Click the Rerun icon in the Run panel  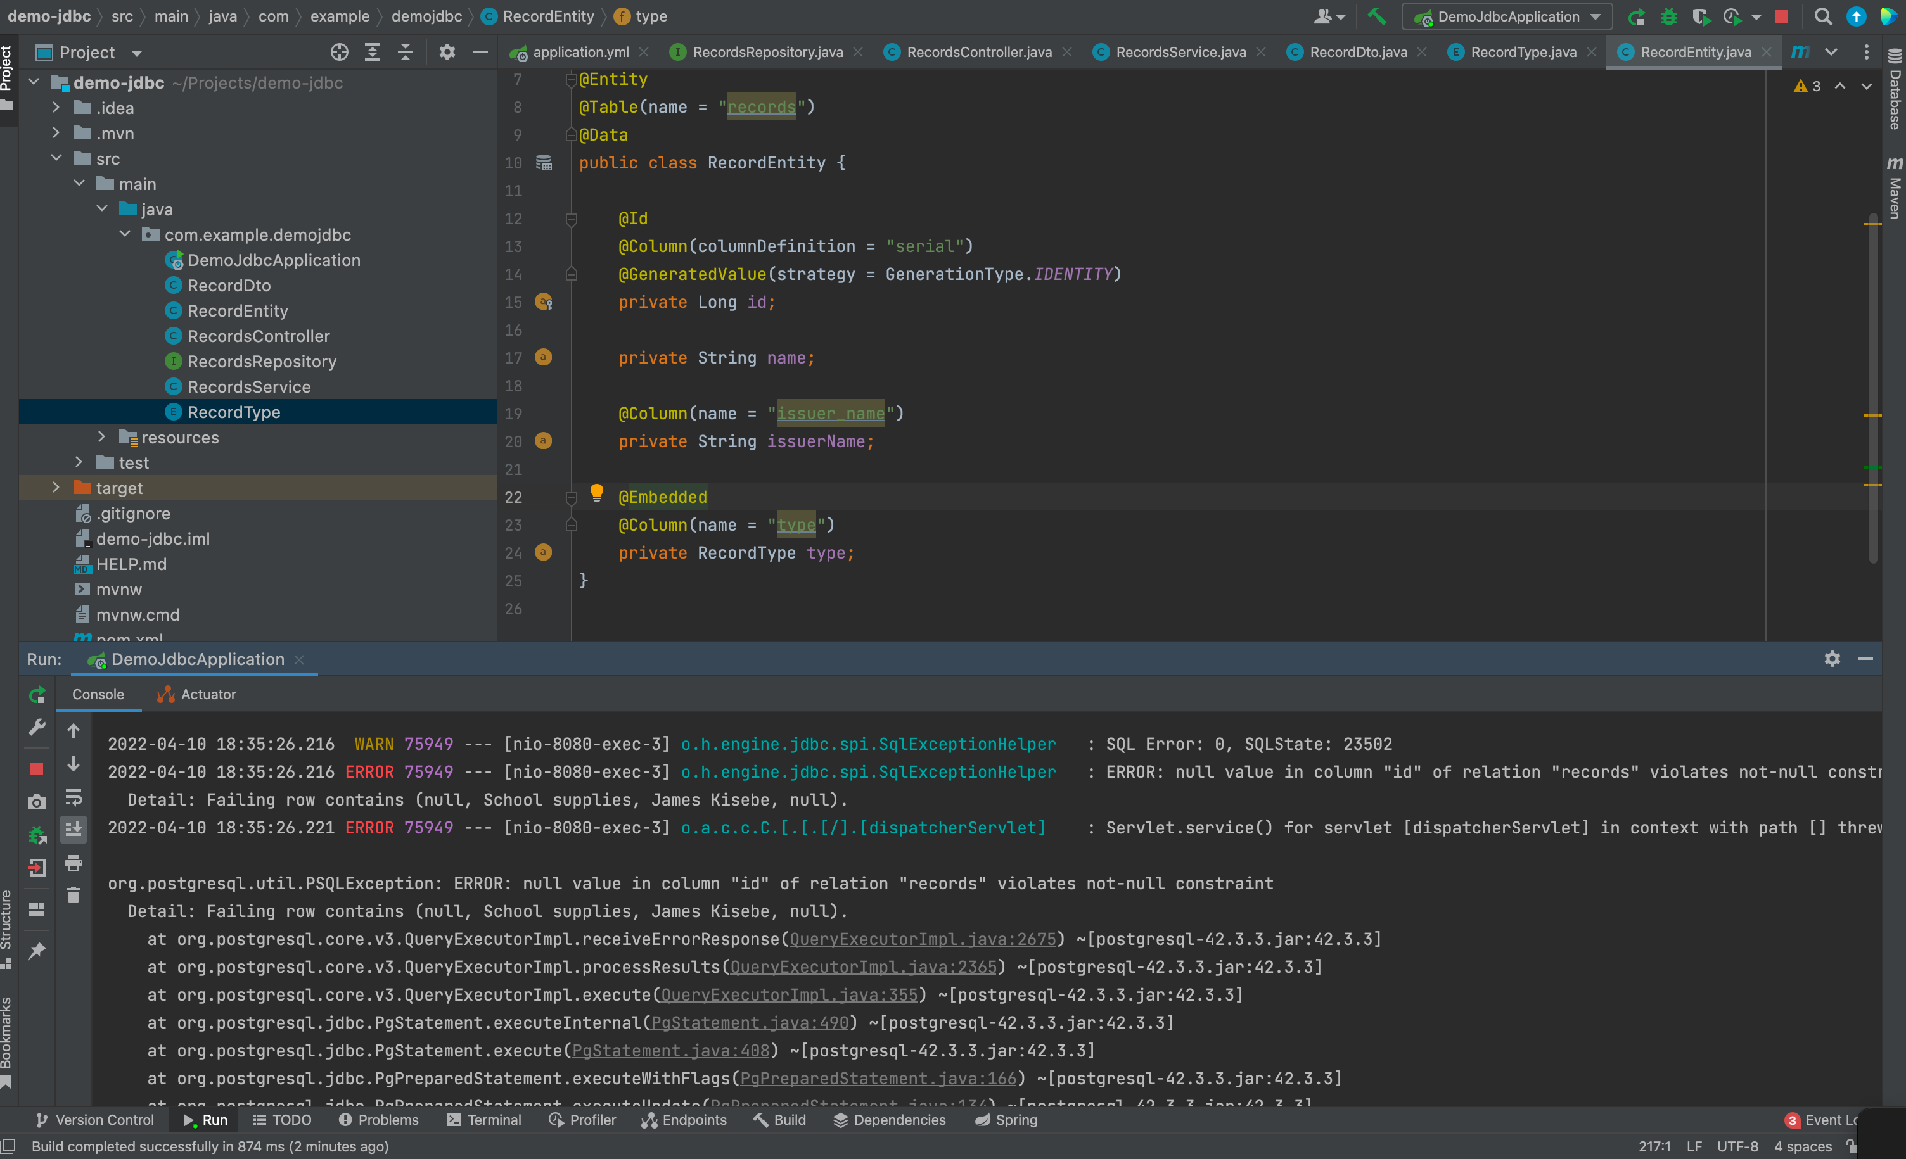[36, 694]
